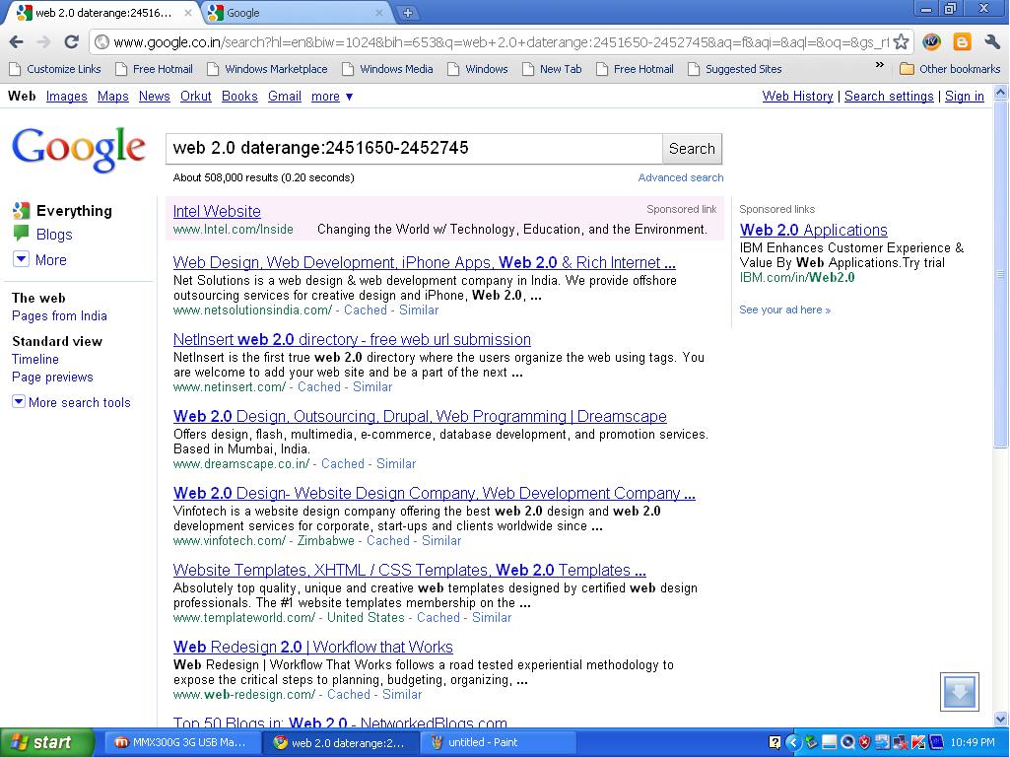Find pages similar to netinsert.com
Viewport: 1010px width, 757px height.
point(372,386)
